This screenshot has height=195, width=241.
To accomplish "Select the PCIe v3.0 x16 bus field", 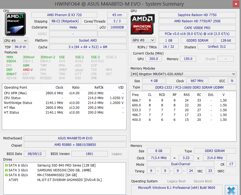I will click(197, 34).
